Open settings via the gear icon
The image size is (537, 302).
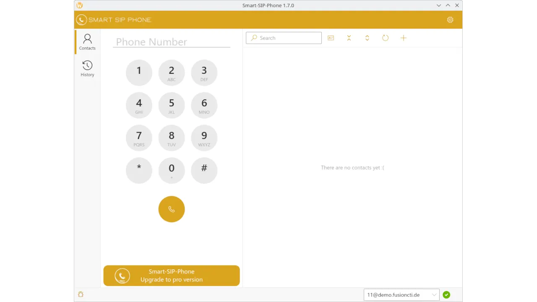pyautogui.click(x=450, y=20)
